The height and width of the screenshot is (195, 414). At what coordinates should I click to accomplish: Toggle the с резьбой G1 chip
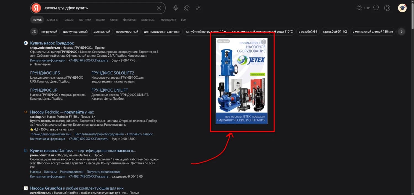pyautogui.click(x=308, y=32)
